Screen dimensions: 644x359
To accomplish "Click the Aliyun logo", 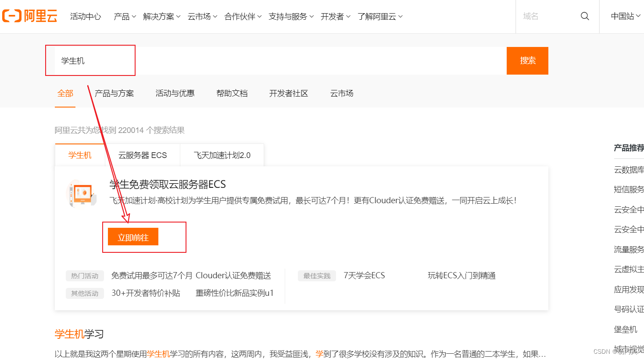I will coord(30,16).
